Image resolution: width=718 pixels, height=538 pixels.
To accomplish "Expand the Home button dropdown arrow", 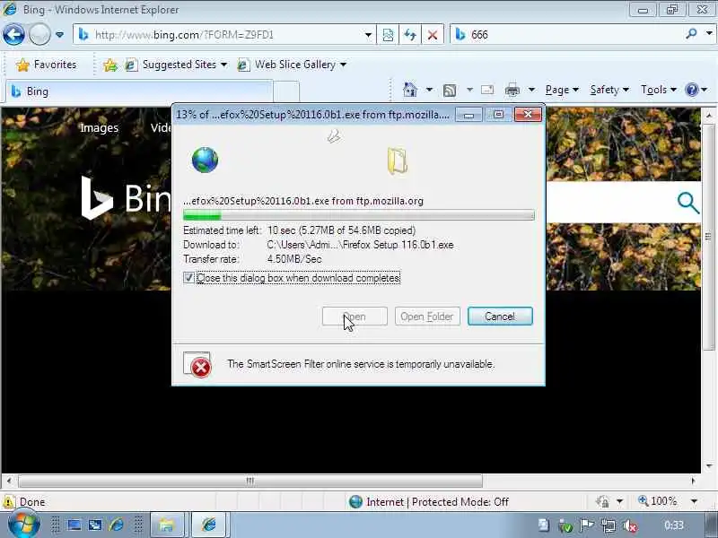I will point(429,90).
